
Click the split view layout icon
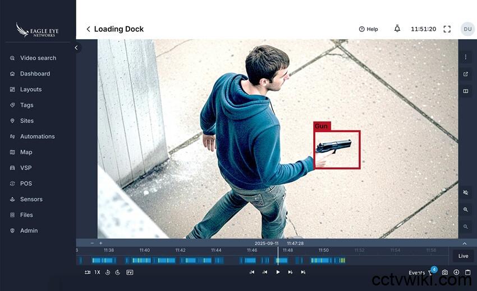(466, 91)
